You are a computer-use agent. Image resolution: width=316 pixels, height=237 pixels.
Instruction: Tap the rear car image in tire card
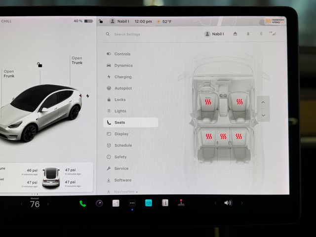51,177
